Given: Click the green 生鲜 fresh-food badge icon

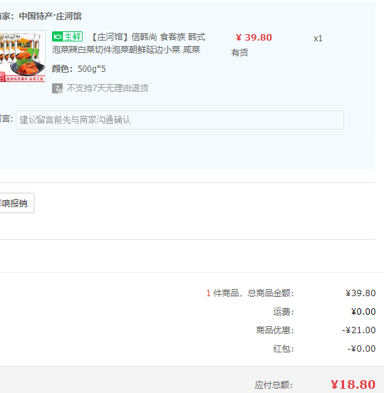Looking at the screenshot, I should (67, 37).
